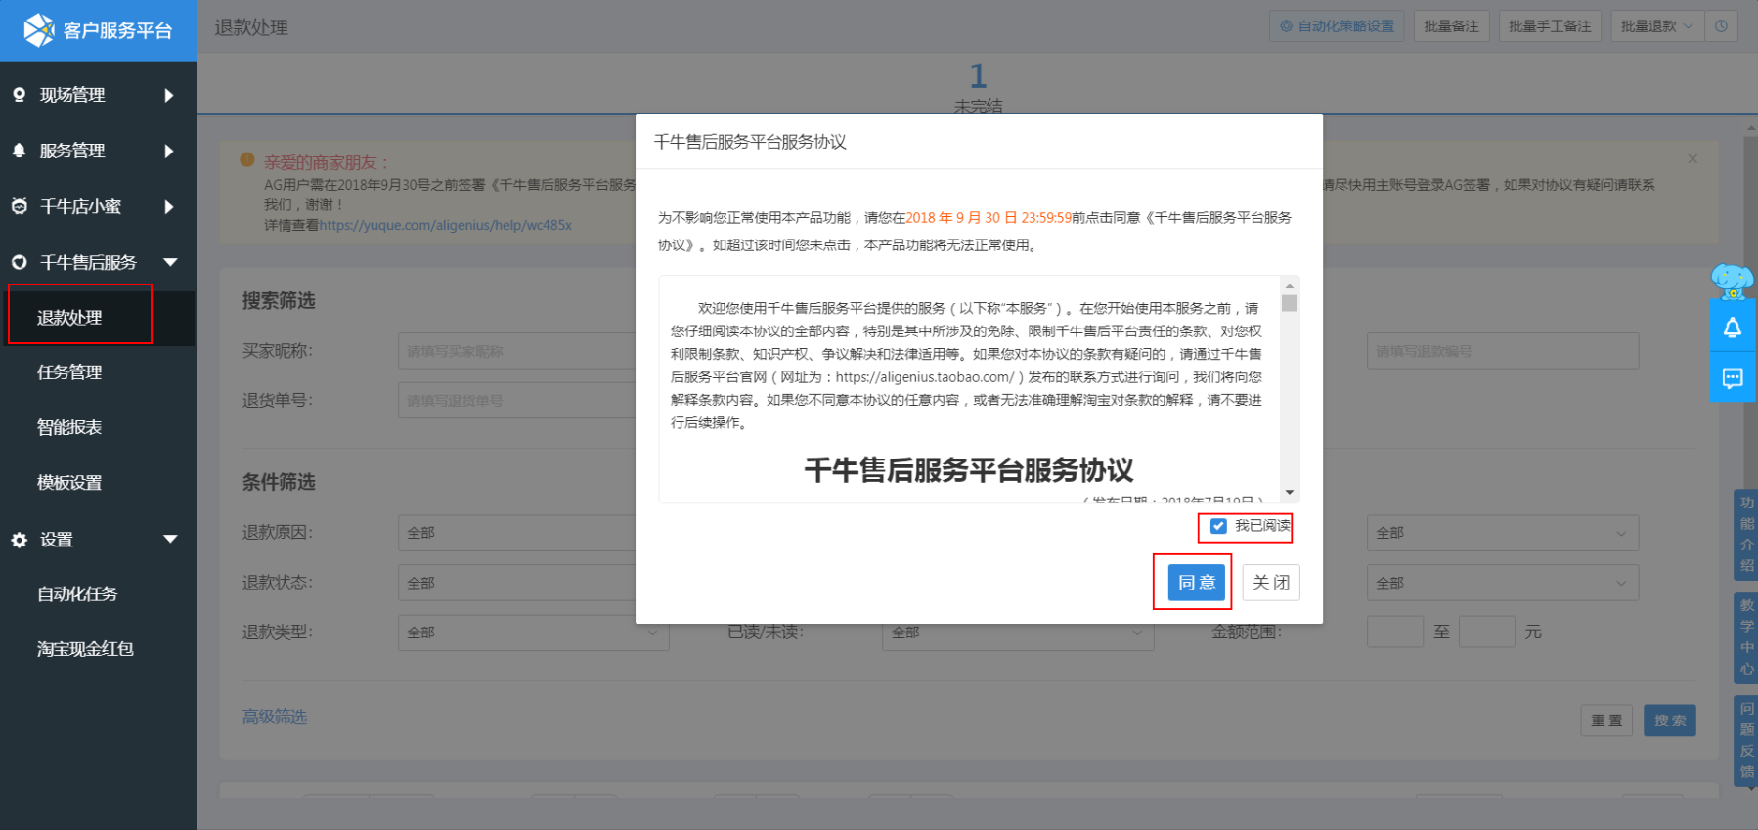This screenshot has height=830, width=1758.
Task: Select 智能报表 in the sidebar
Action: point(69,427)
